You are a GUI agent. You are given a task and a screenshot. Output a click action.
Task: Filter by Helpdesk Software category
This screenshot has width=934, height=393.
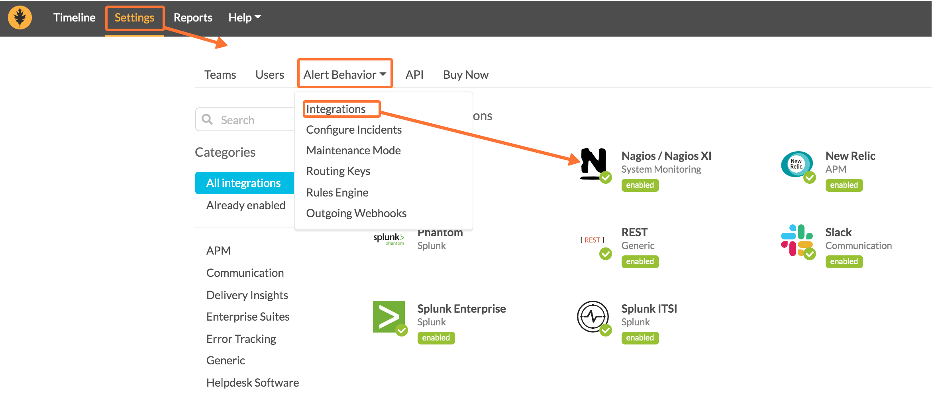253,383
